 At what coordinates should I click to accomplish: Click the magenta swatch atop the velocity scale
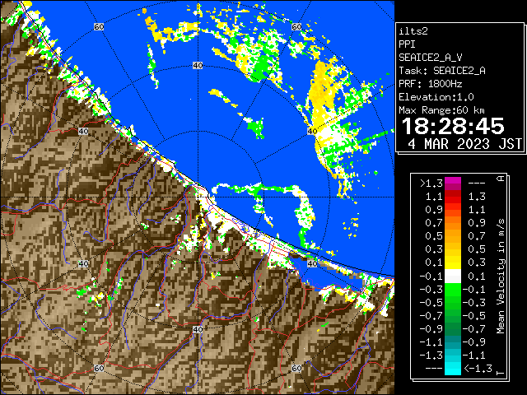[x=453, y=184]
